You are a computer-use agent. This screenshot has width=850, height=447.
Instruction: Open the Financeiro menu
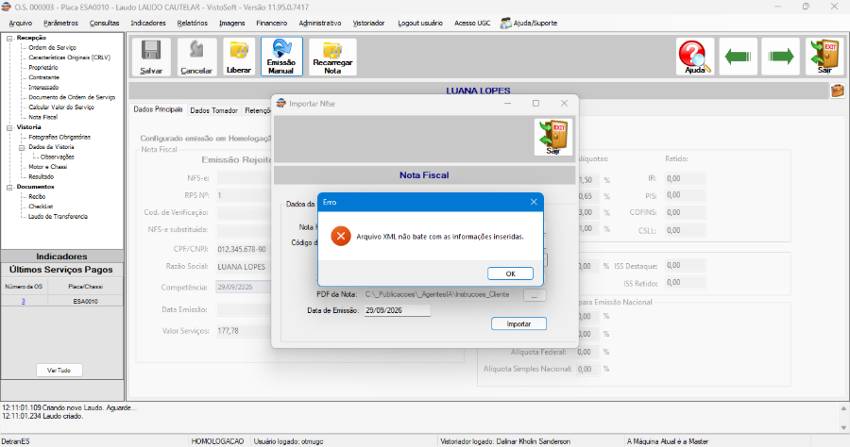[x=272, y=24]
